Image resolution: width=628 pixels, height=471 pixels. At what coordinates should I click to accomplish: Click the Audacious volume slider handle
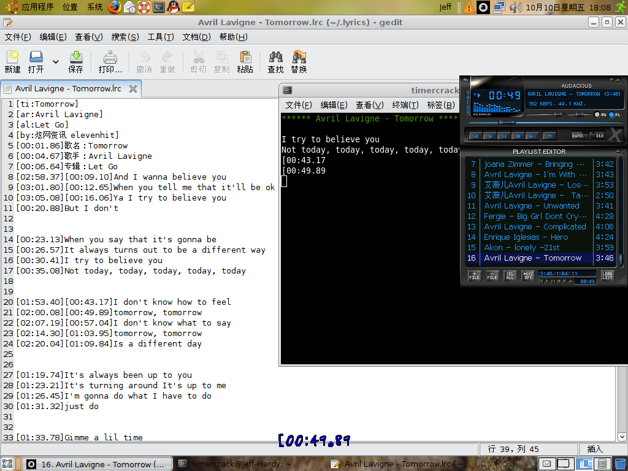(557, 115)
